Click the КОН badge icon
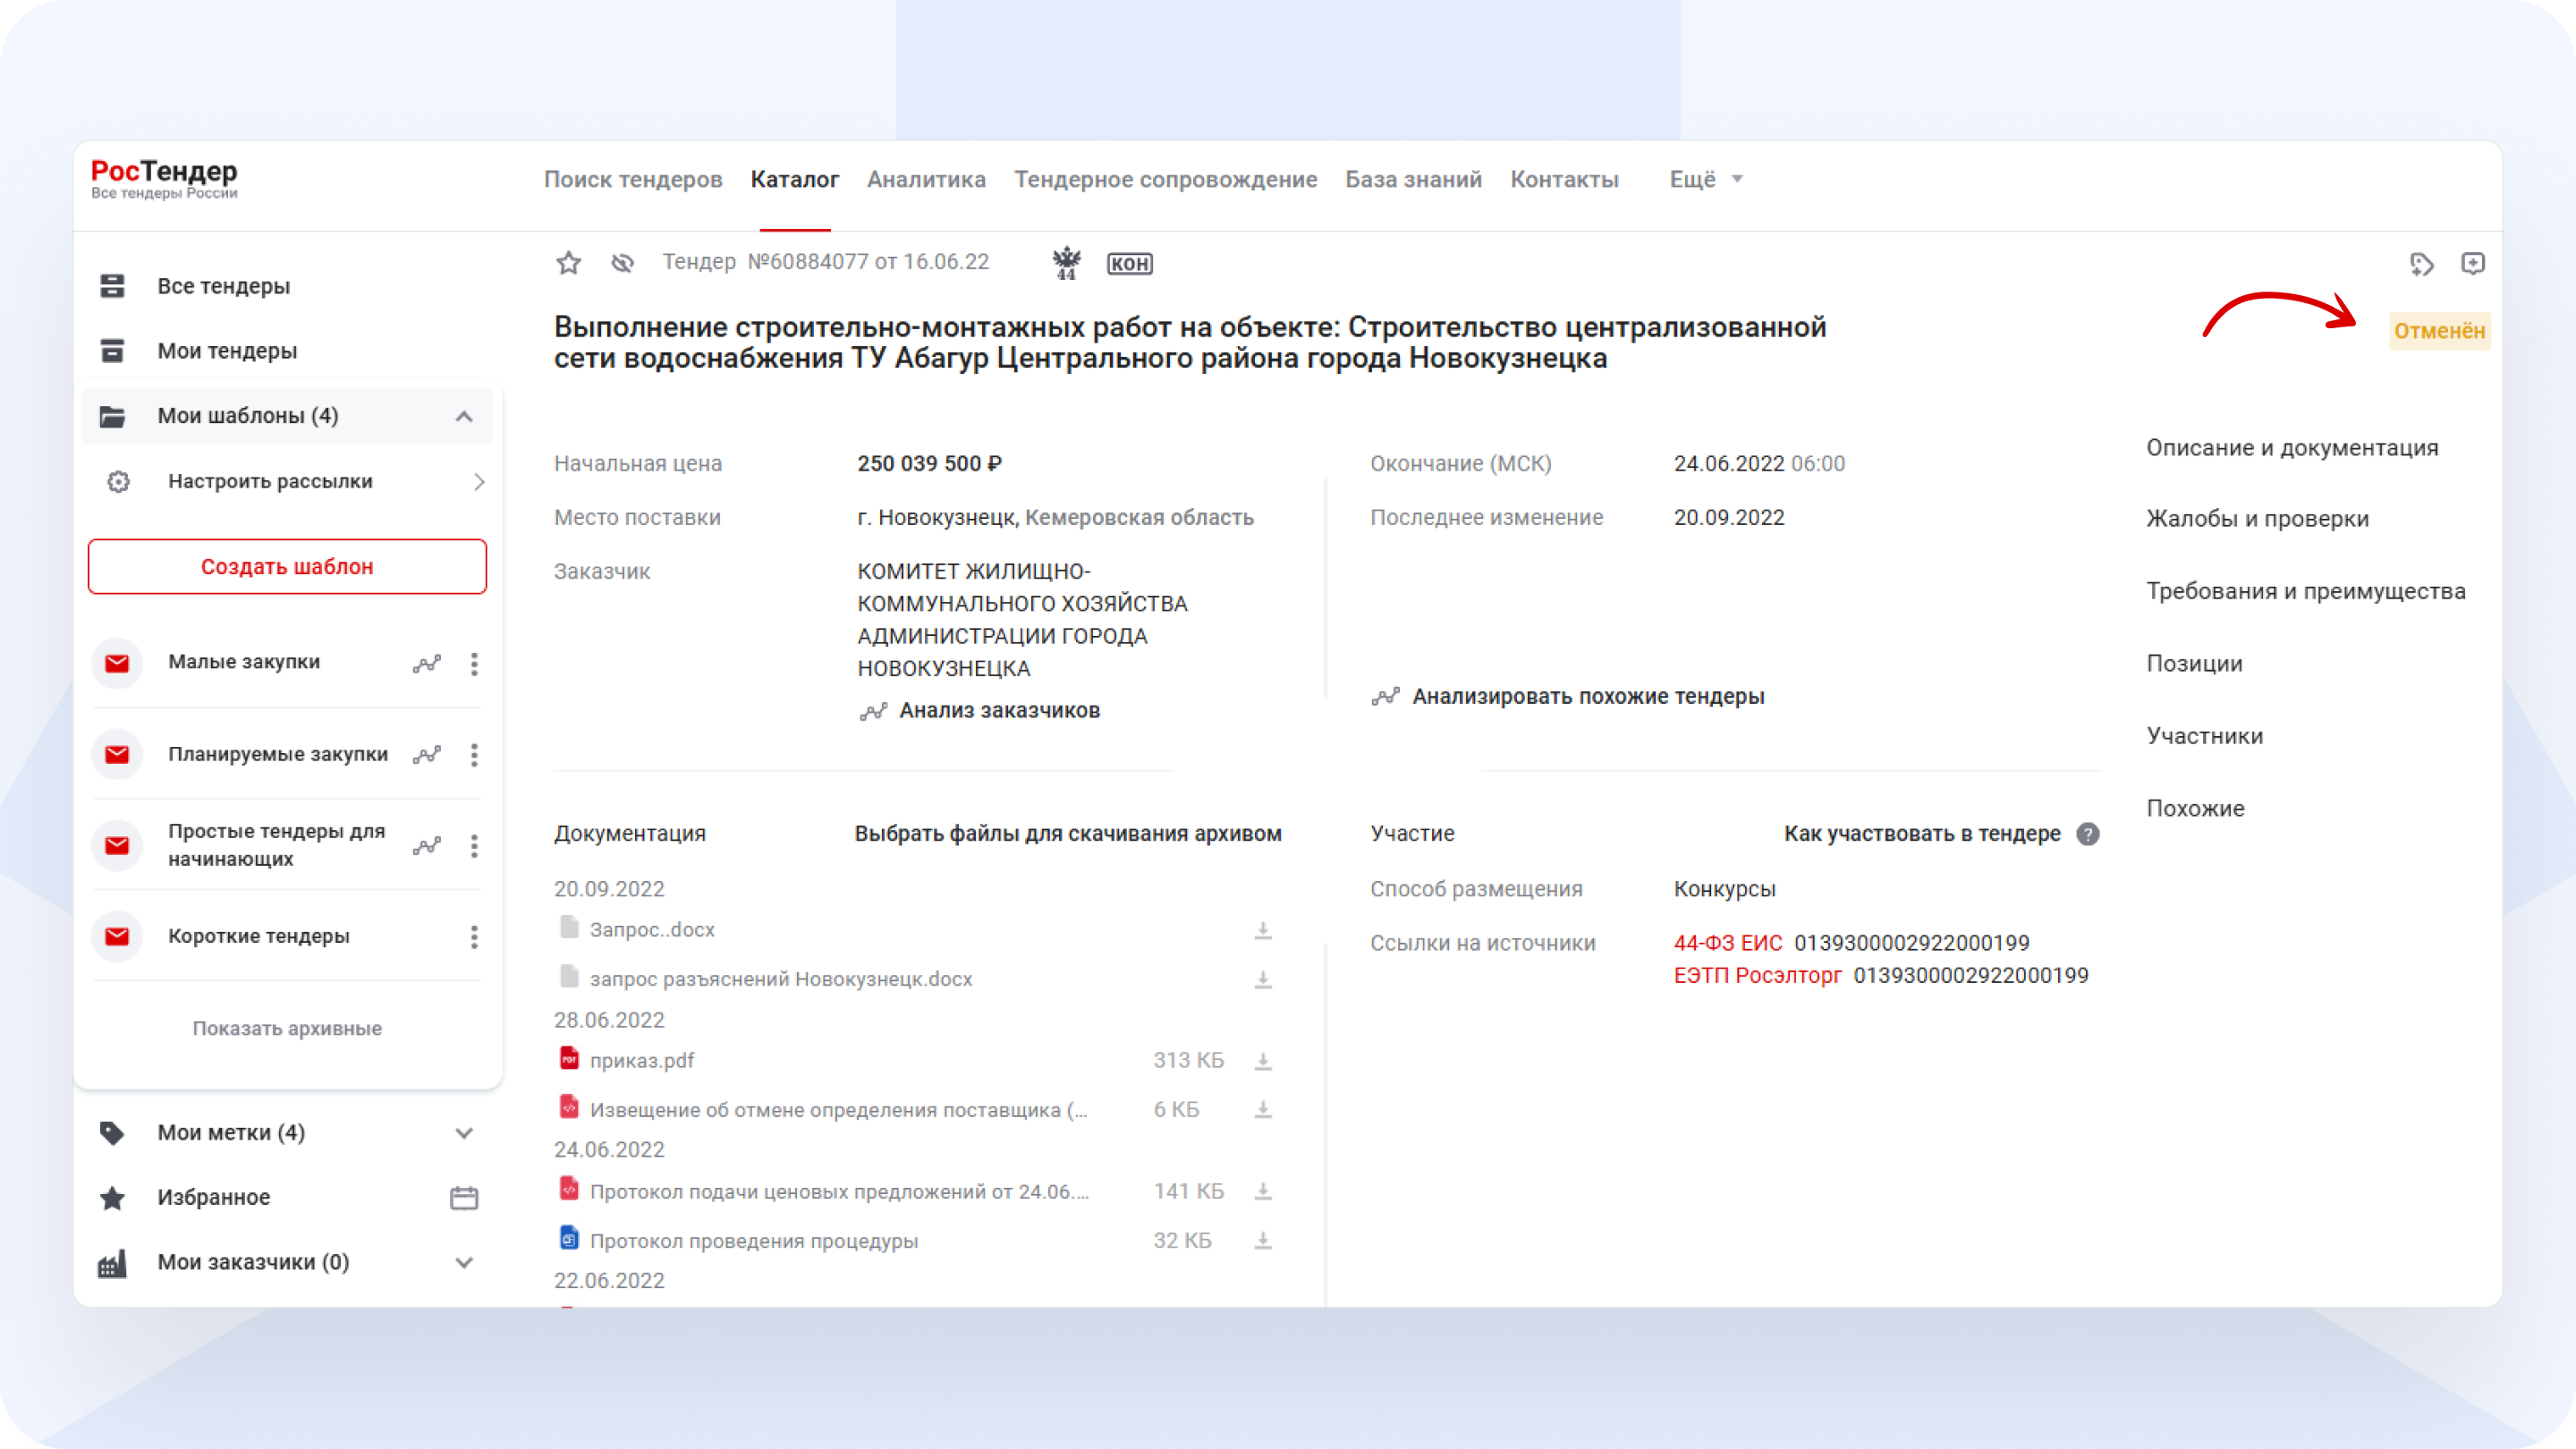This screenshot has height=1449, width=2576. coord(1128,263)
